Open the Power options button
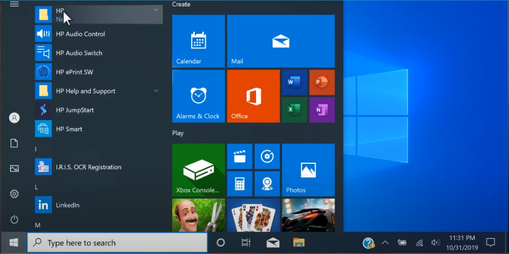Image resolution: width=509 pixels, height=254 pixels. pos(14,220)
